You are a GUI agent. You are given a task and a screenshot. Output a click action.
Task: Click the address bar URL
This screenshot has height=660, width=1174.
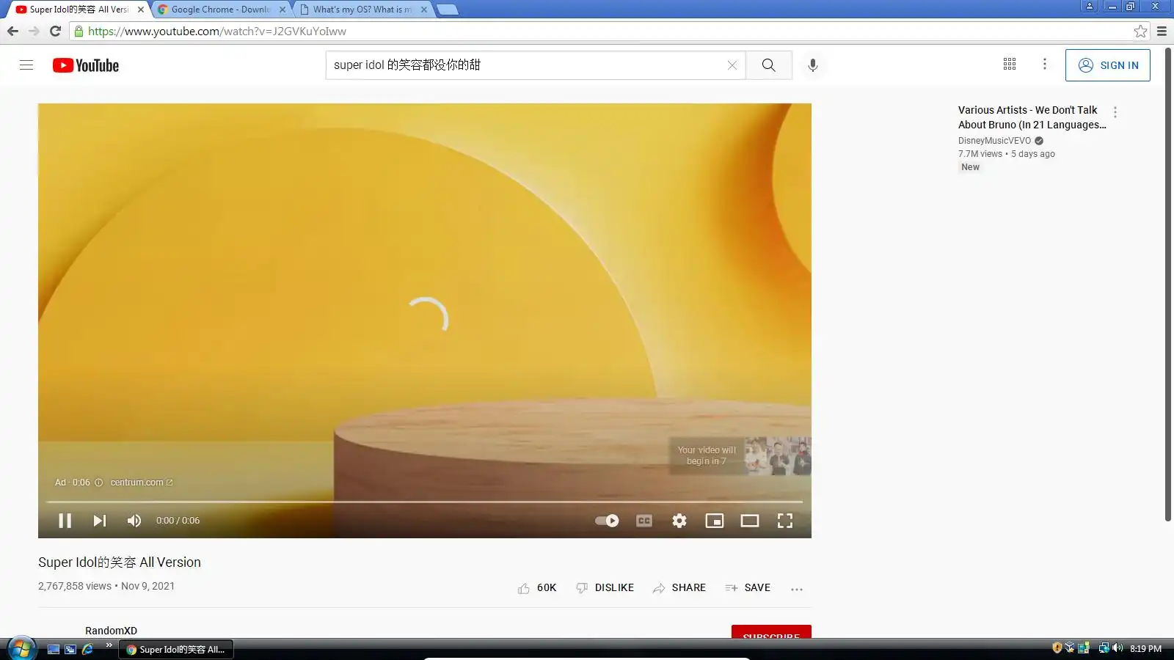point(217,31)
